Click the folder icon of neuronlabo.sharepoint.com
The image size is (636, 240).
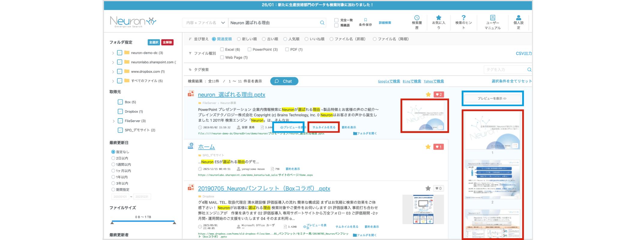point(127,62)
